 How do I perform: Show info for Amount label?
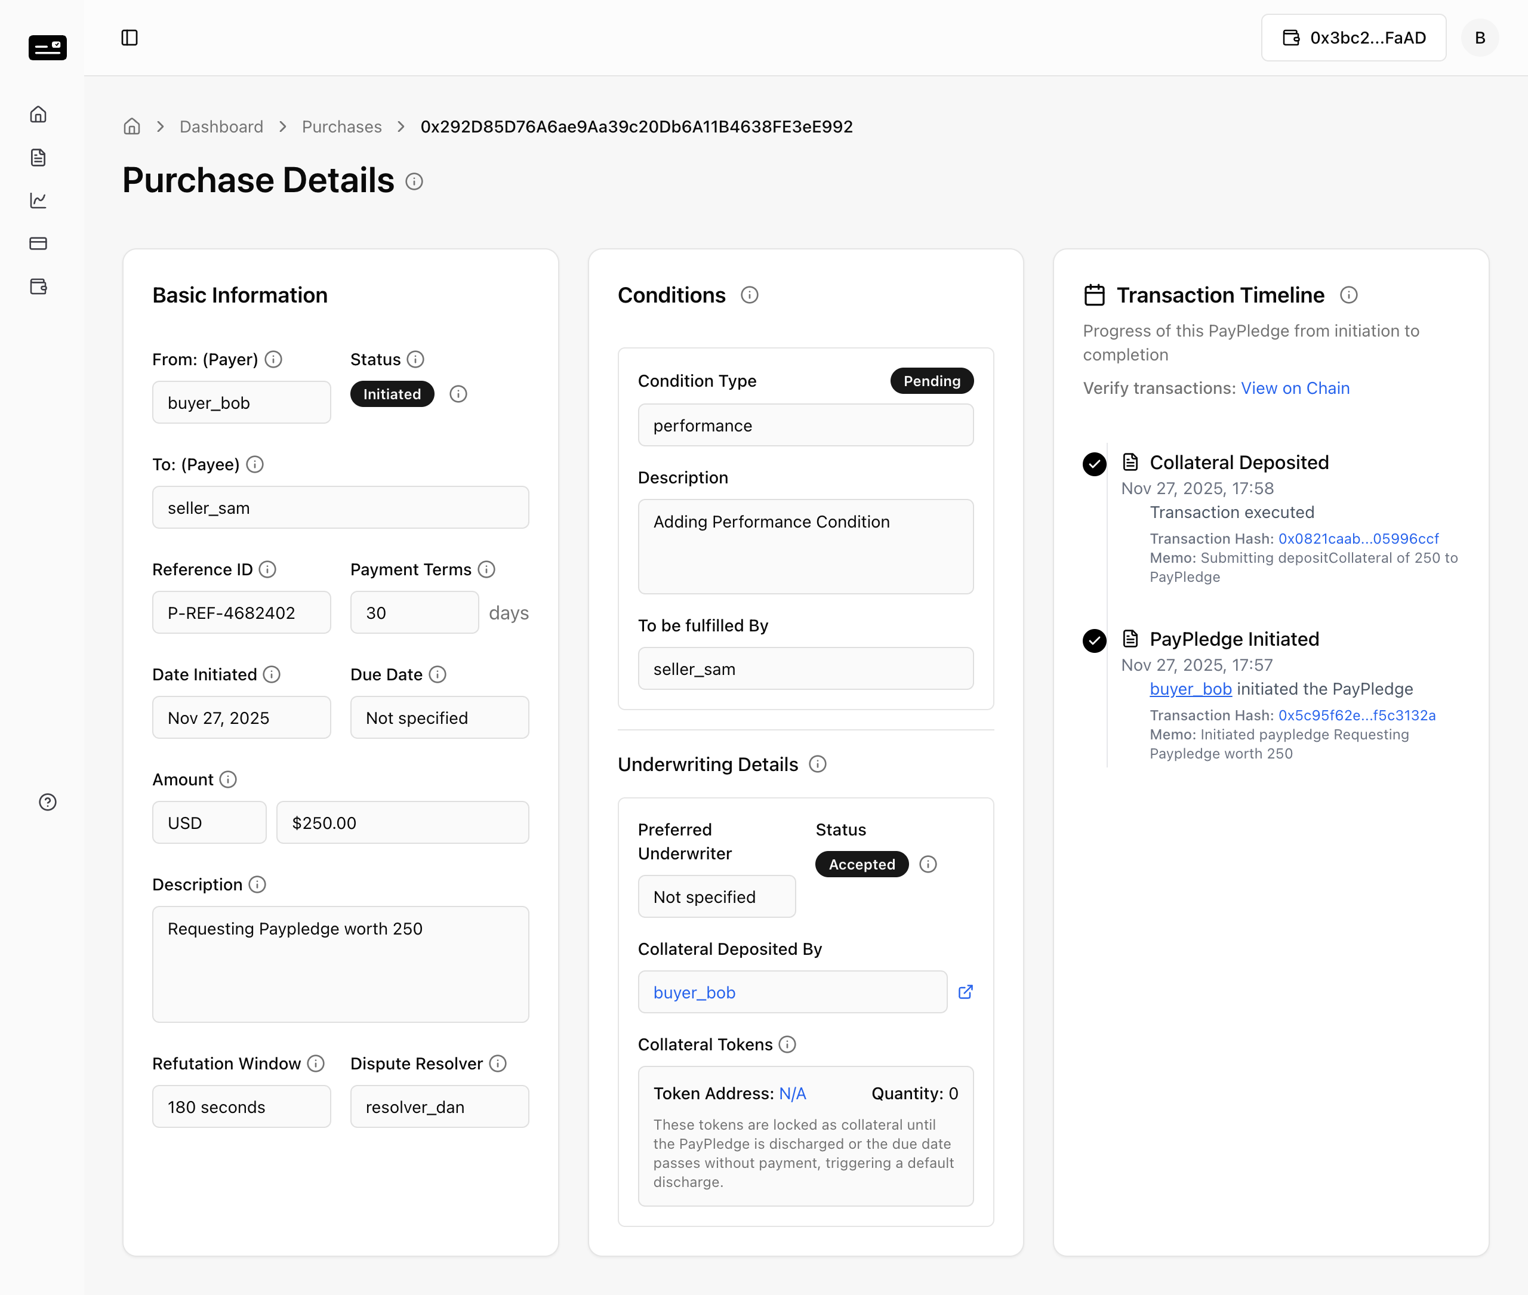229,779
